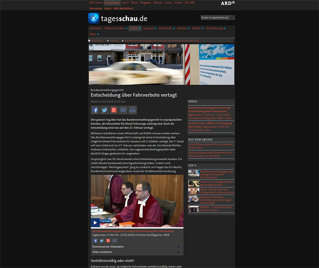Open Wissen in top bar

tap(158, 3)
